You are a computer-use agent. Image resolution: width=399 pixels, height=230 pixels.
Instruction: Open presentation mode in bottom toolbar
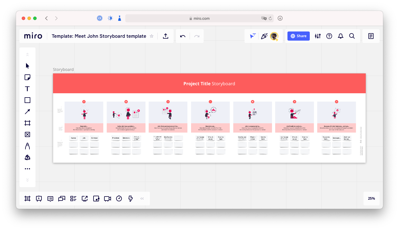(x=39, y=199)
